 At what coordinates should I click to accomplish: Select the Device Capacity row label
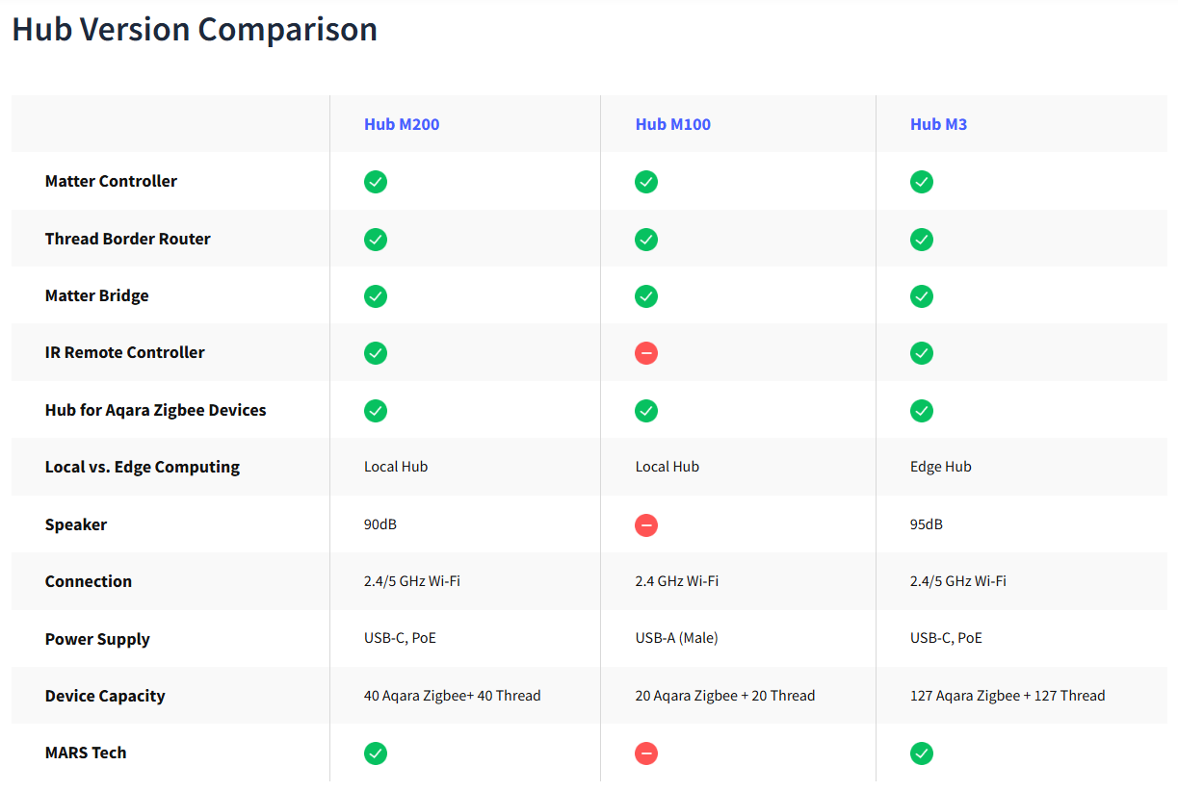click(105, 696)
